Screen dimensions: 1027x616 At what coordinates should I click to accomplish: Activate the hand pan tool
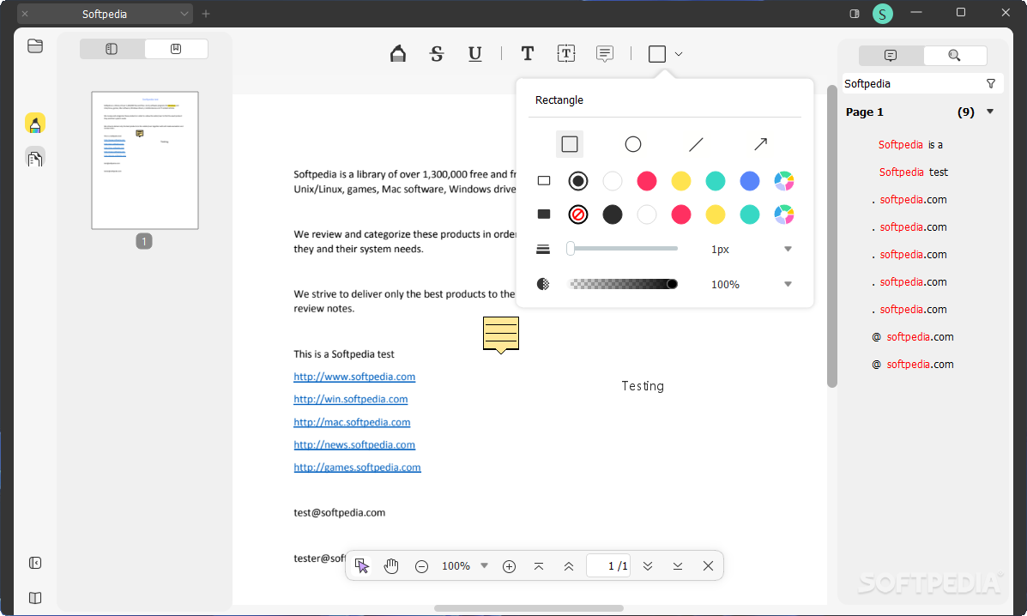pyautogui.click(x=391, y=566)
